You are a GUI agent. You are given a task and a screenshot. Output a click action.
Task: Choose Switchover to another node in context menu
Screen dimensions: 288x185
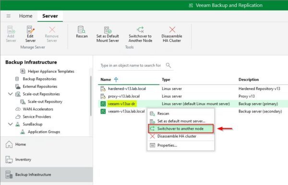click(181, 129)
